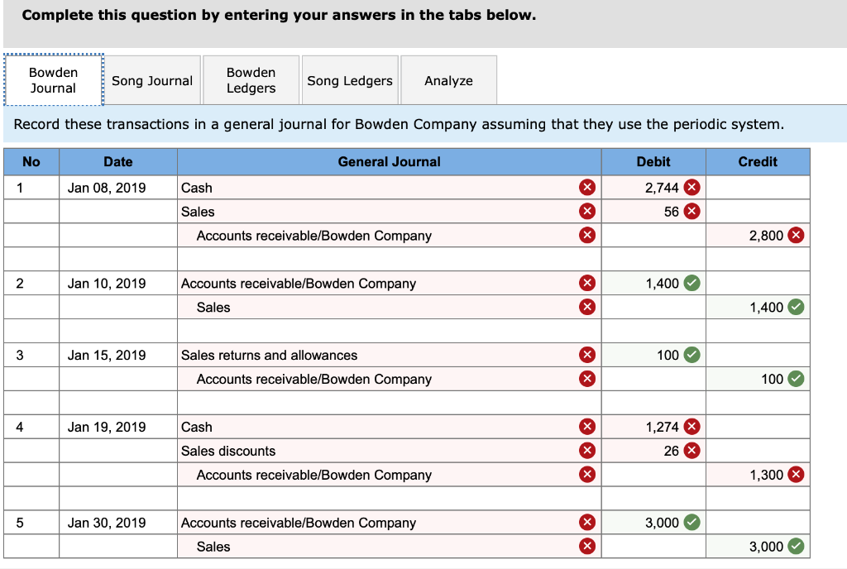Viewport: 847px width, 569px height.
Task: Click the red X beside Sales returns and allowances
Action: pyautogui.click(x=587, y=354)
